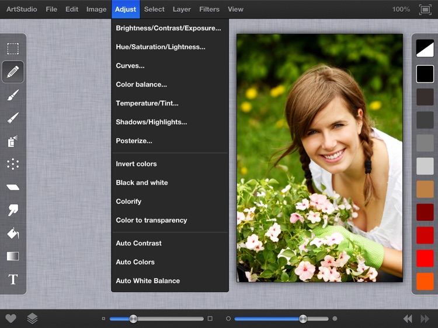Click the Undo double-arrow icon
The image size is (438, 328).
408,319
